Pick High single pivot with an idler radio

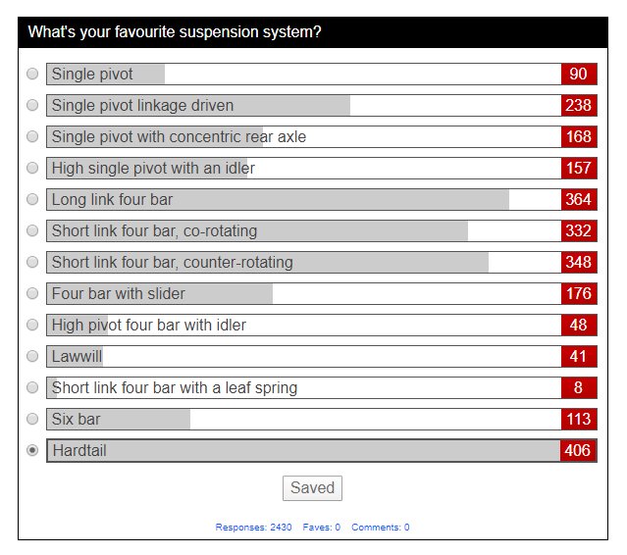point(32,168)
